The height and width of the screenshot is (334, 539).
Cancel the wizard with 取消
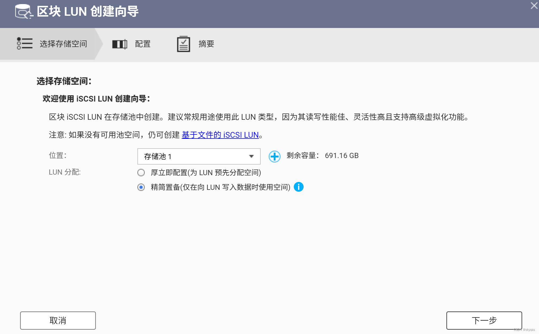tap(58, 320)
